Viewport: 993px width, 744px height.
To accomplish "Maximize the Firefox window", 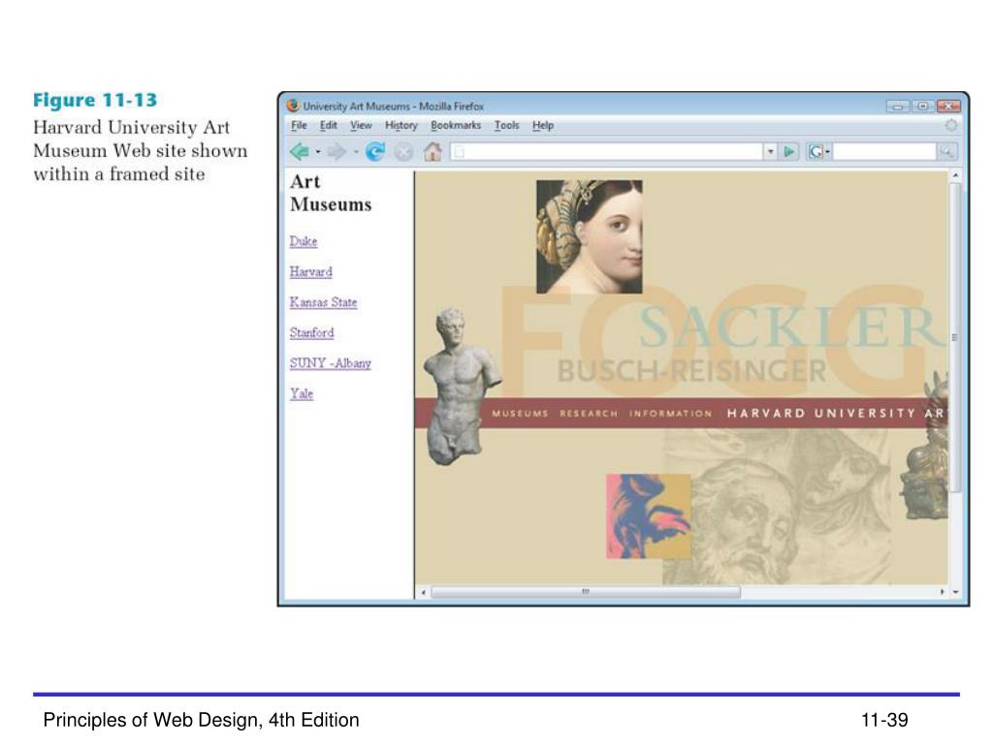I will coord(923,106).
